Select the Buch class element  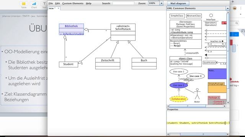[x=144, y=64]
